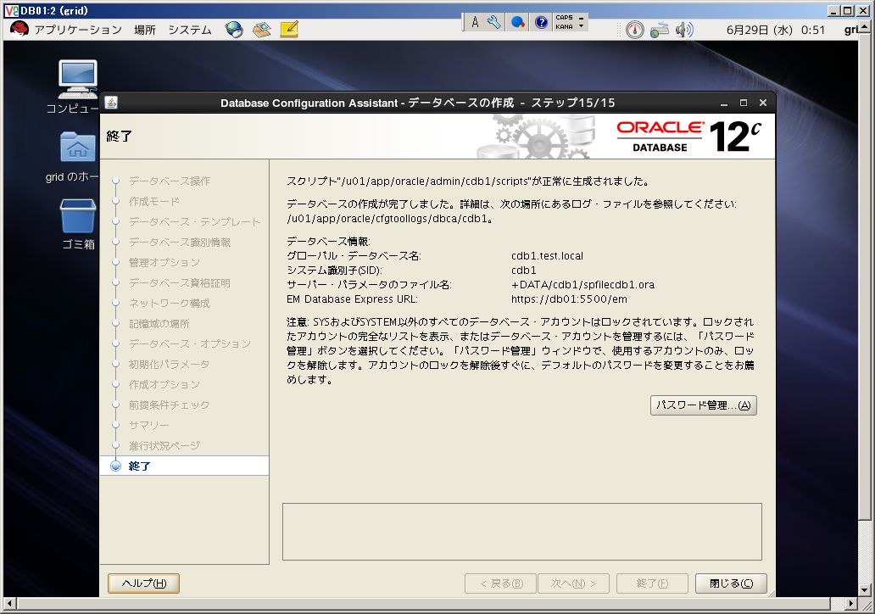The image size is (875, 614).
Task: Click the EM Express URL https://db01:5500/em
Action: (x=569, y=299)
